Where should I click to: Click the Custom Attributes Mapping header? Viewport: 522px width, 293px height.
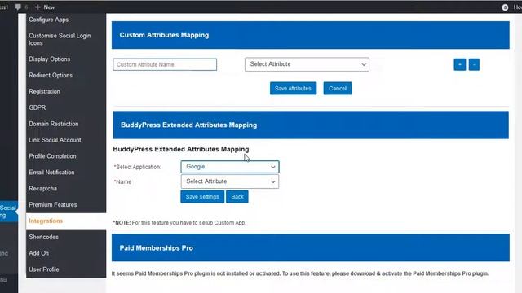click(310, 35)
